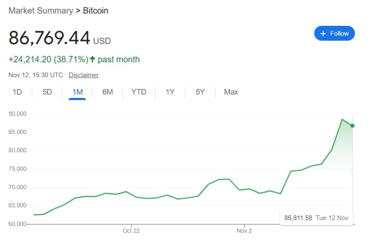The height and width of the screenshot is (240, 372).
Task: Switch to the 1D time range
Action: tap(17, 92)
